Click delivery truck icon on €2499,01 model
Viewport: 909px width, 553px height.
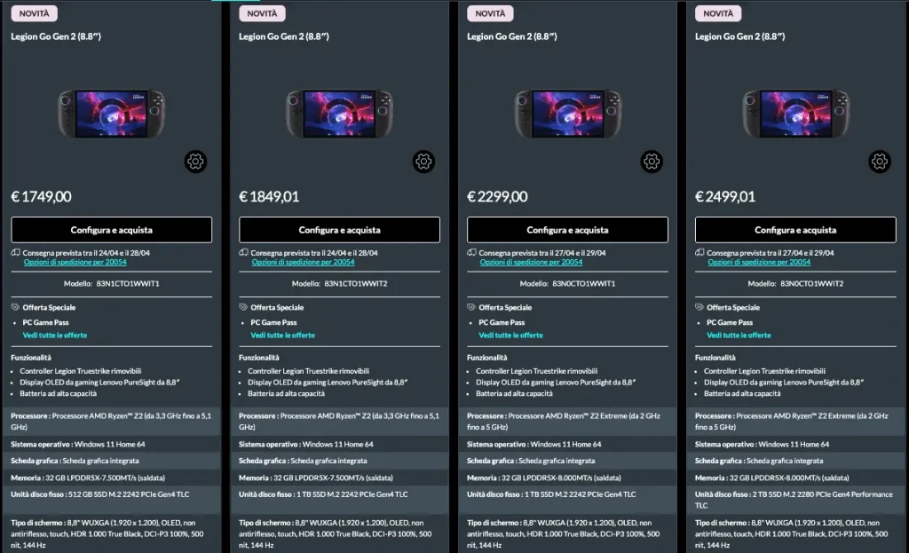click(700, 253)
